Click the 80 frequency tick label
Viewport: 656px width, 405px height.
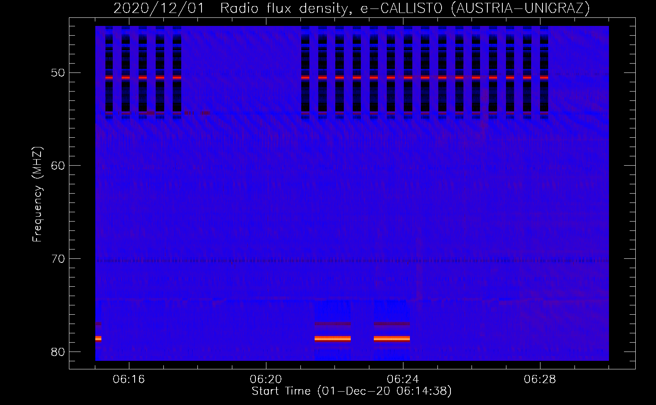point(57,352)
